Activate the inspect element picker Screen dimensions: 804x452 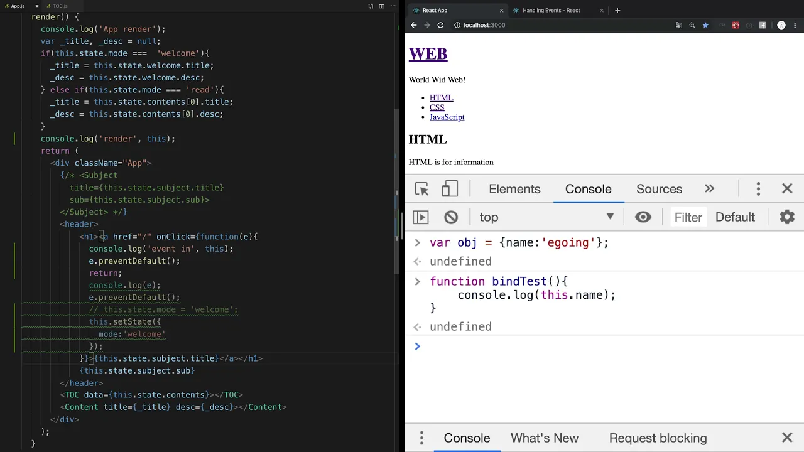[421, 189]
